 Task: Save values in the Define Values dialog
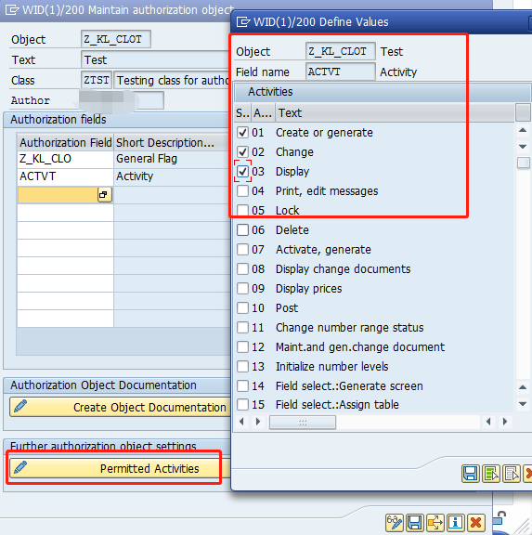(471, 474)
